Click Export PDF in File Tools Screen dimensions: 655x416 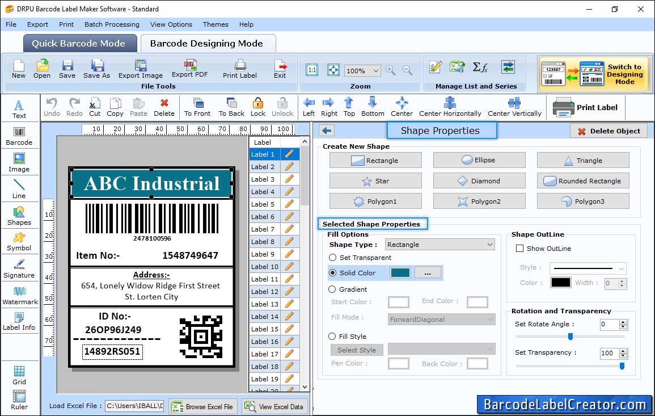coord(189,69)
